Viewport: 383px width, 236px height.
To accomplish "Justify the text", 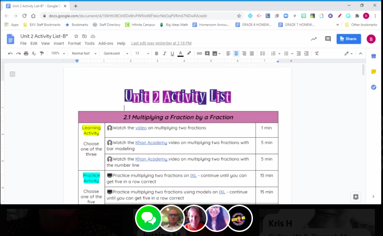I will click(x=252, y=53).
